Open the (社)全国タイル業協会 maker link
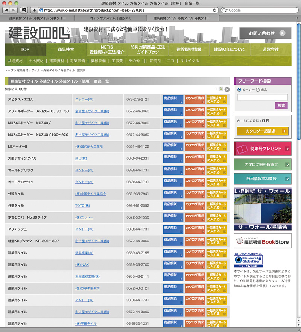The image size is (301, 332). [x=91, y=194]
